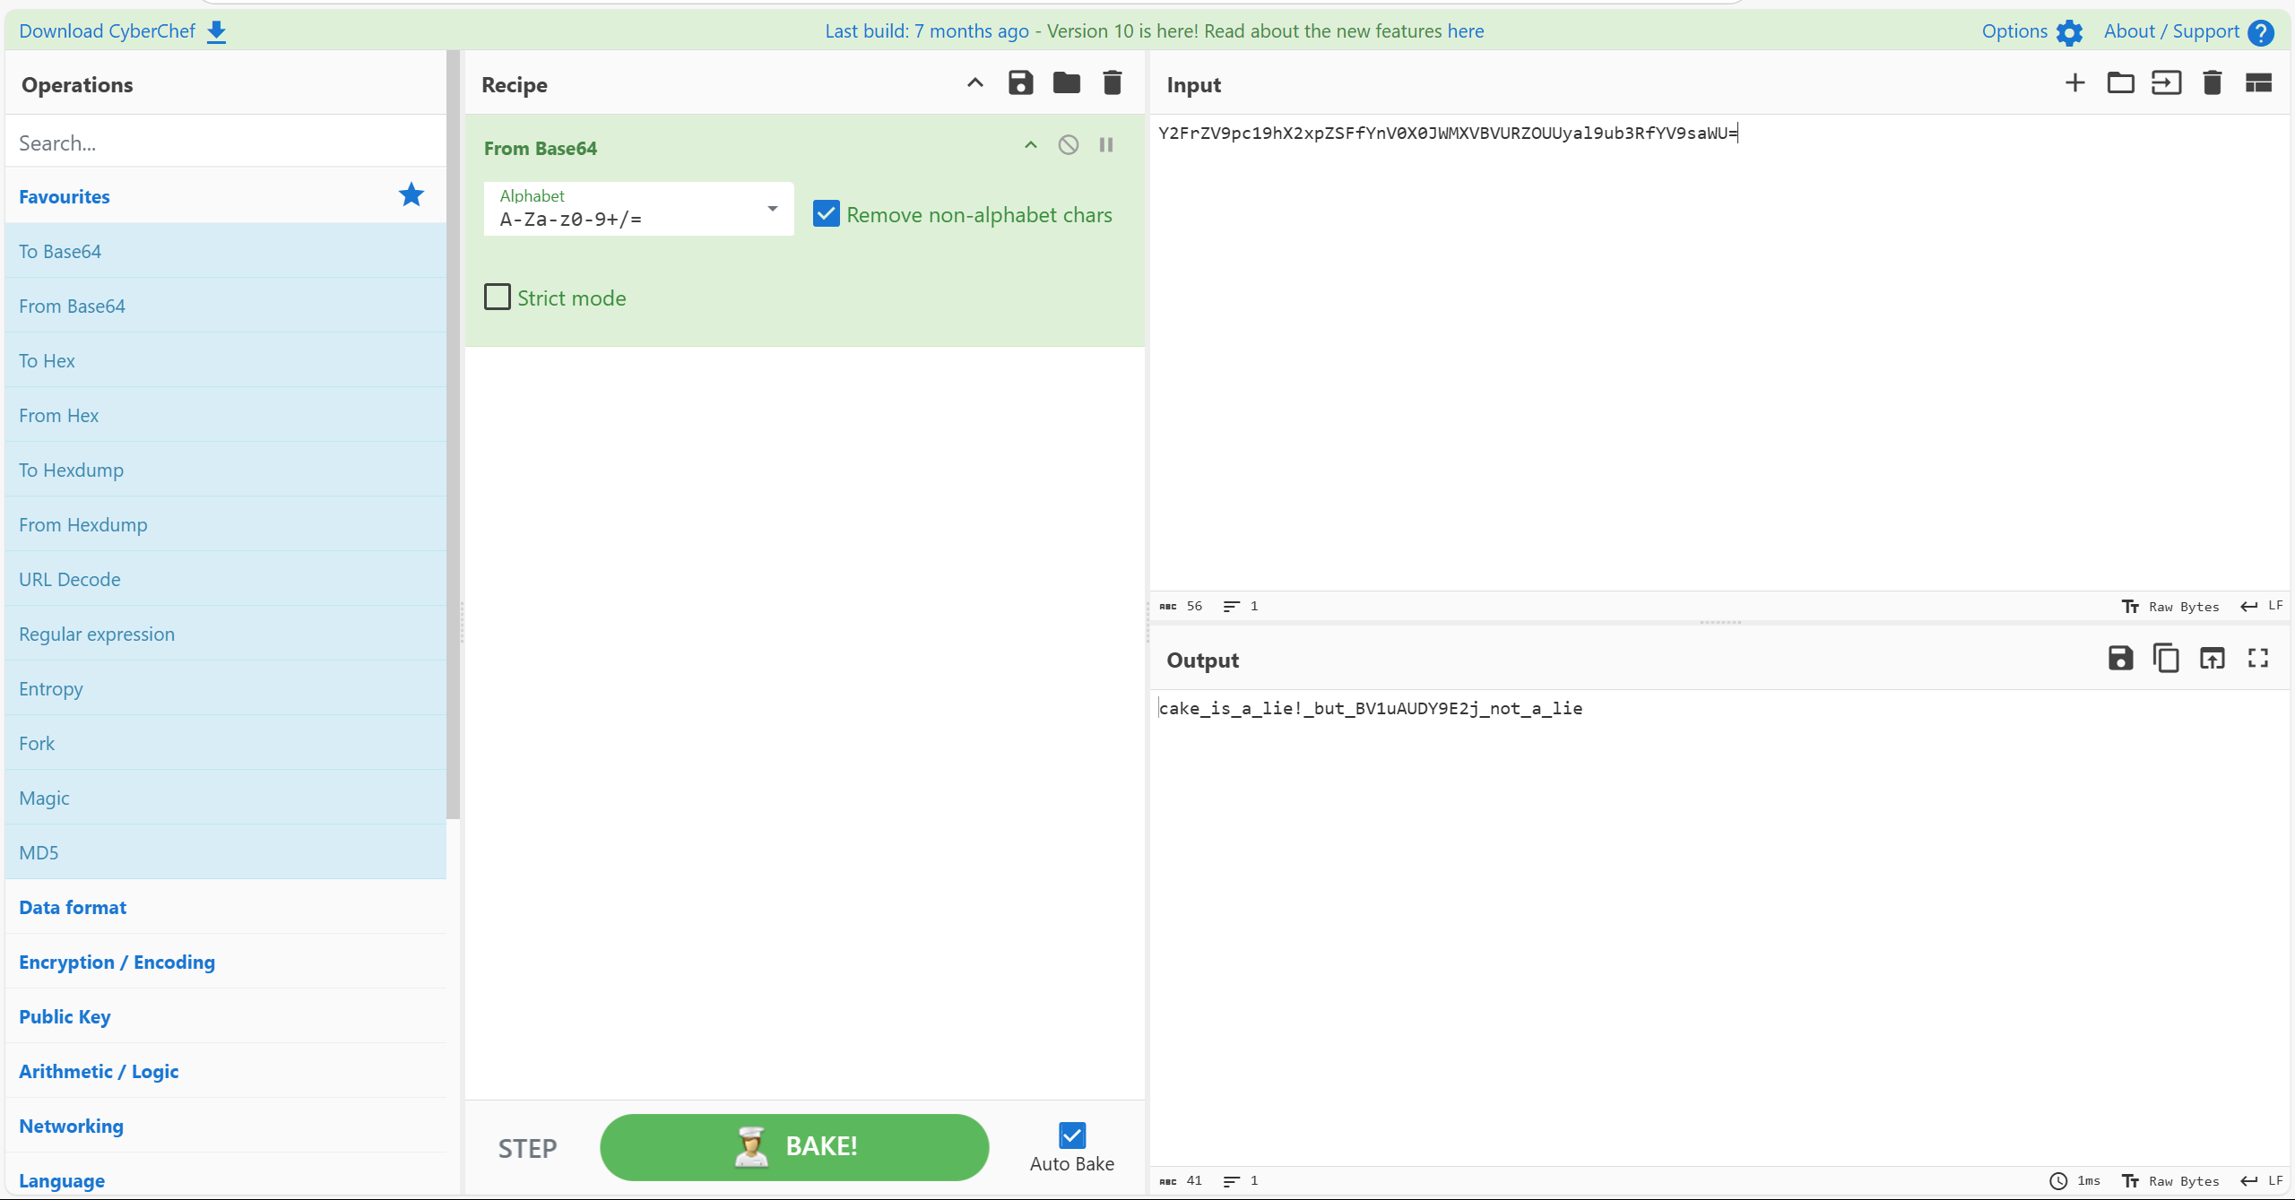Open a folder as input
Screen dimensions: 2295x1200
point(2120,83)
